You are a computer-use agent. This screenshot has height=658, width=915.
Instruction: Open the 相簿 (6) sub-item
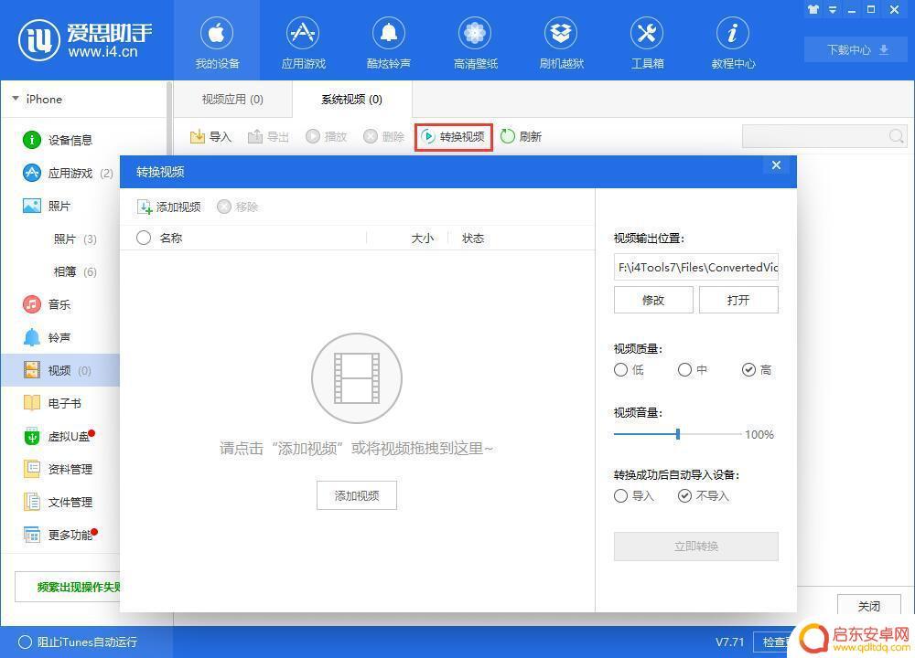pos(75,271)
